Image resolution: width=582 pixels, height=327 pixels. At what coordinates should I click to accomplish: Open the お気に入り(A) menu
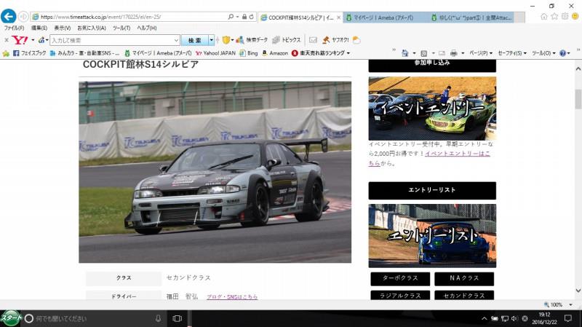[92, 28]
